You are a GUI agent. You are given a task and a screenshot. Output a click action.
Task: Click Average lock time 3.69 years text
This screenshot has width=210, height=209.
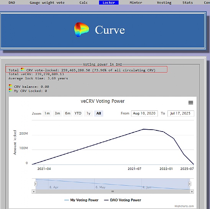(x=38, y=79)
